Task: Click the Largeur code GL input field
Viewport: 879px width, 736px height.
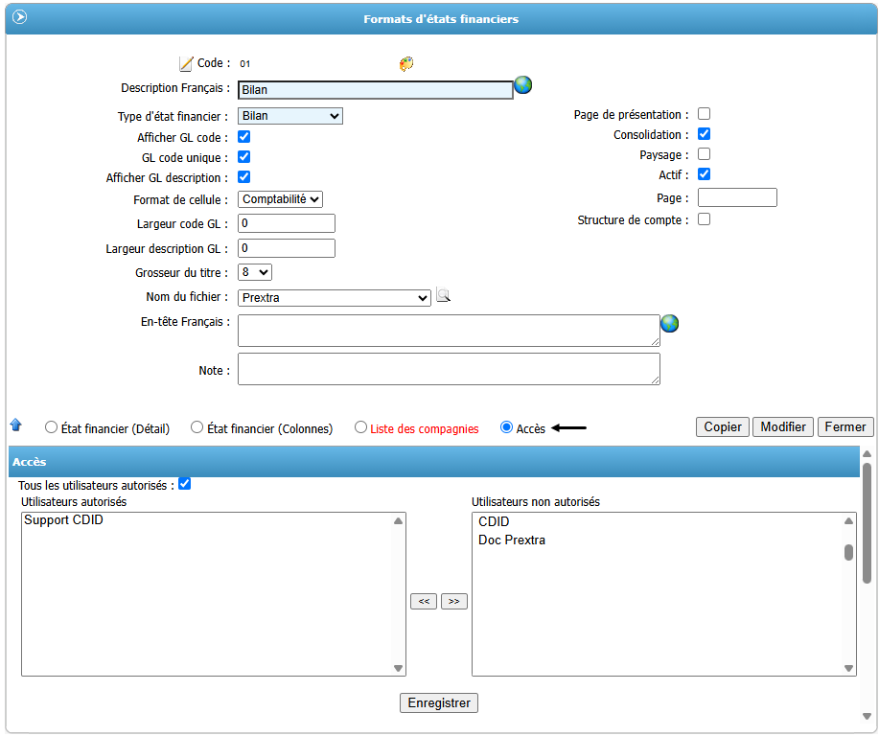Action: tap(286, 223)
